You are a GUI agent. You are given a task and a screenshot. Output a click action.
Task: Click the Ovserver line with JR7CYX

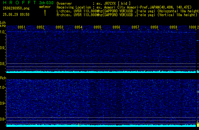(x=94, y=3)
